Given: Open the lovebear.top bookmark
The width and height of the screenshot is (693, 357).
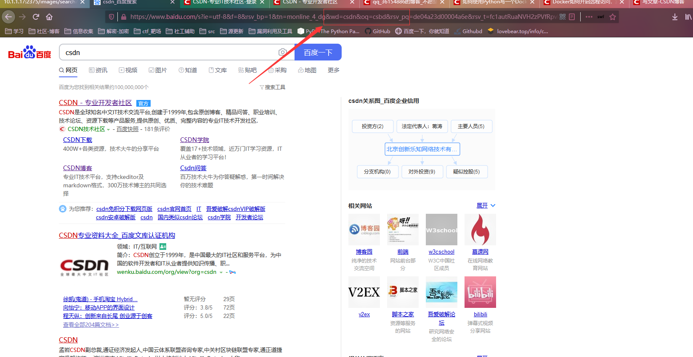Looking at the screenshot, I should [x=518, y=31].
